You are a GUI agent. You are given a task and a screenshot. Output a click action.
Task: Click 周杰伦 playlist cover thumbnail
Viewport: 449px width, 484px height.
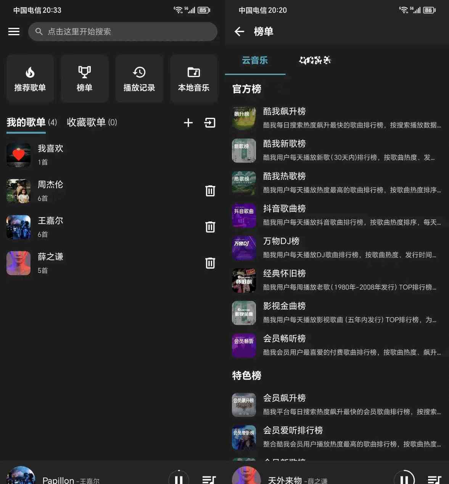tap(18, 191)
